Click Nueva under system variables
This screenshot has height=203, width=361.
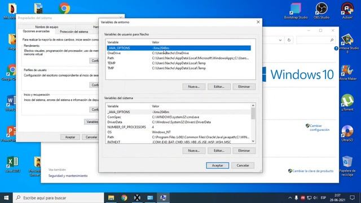(x=194, y=151)
